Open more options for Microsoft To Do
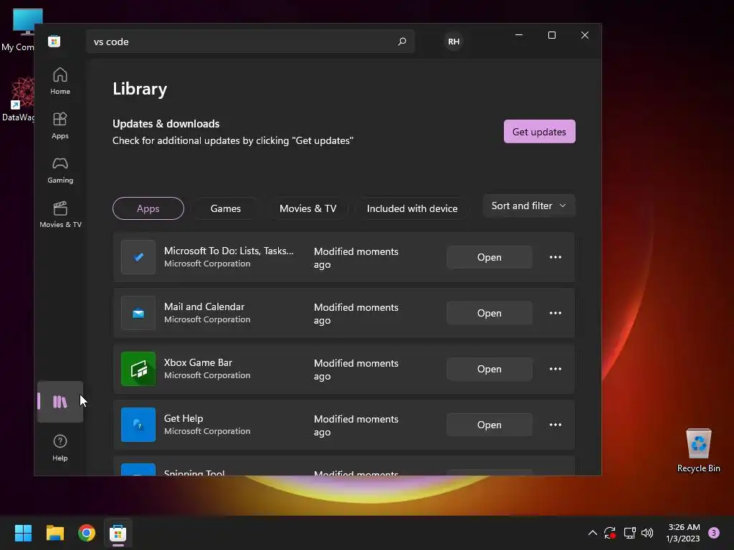The width and height of the screenshot is (734, 550). pyautogui.click(x=556, y=257)
